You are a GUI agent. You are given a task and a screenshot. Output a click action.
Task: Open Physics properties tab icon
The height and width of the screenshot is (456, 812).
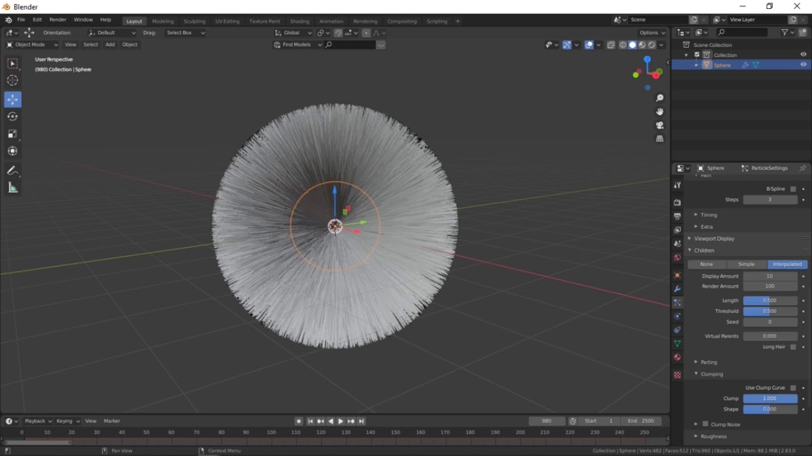point(678,316)
